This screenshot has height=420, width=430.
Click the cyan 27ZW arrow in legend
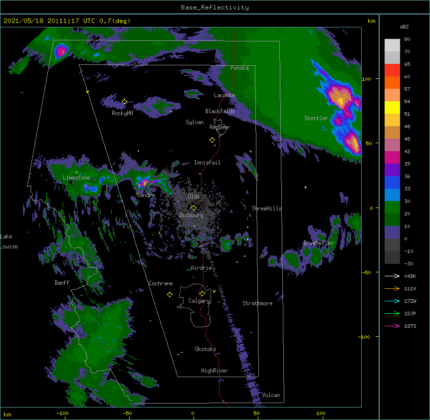(x=392, y=301)
